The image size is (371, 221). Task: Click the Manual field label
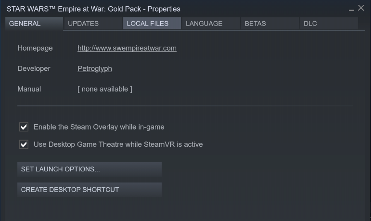click(29, 89)
